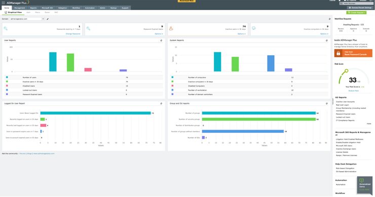375x197 pixels.
Task: Open the Automation tab
Action: click(90, 8)
